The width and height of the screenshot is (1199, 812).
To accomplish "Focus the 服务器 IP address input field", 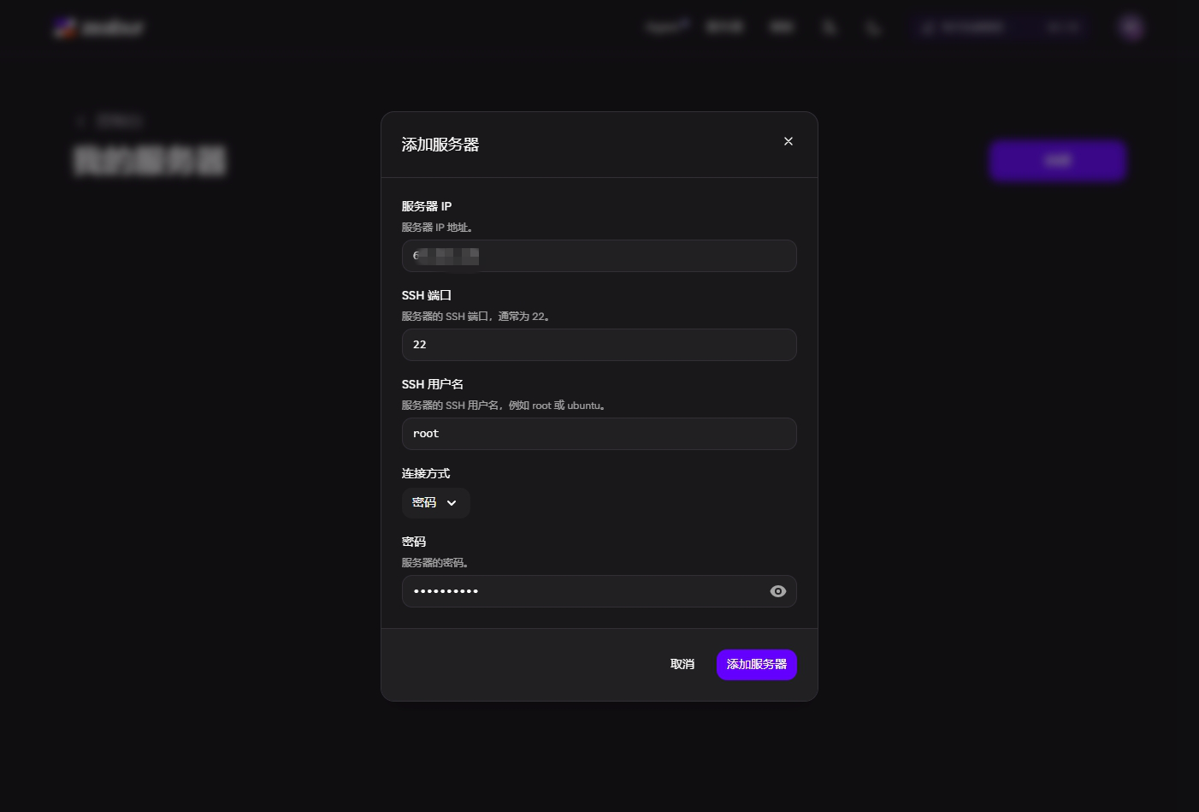I will pyautogui.click(x=599, y=256).
